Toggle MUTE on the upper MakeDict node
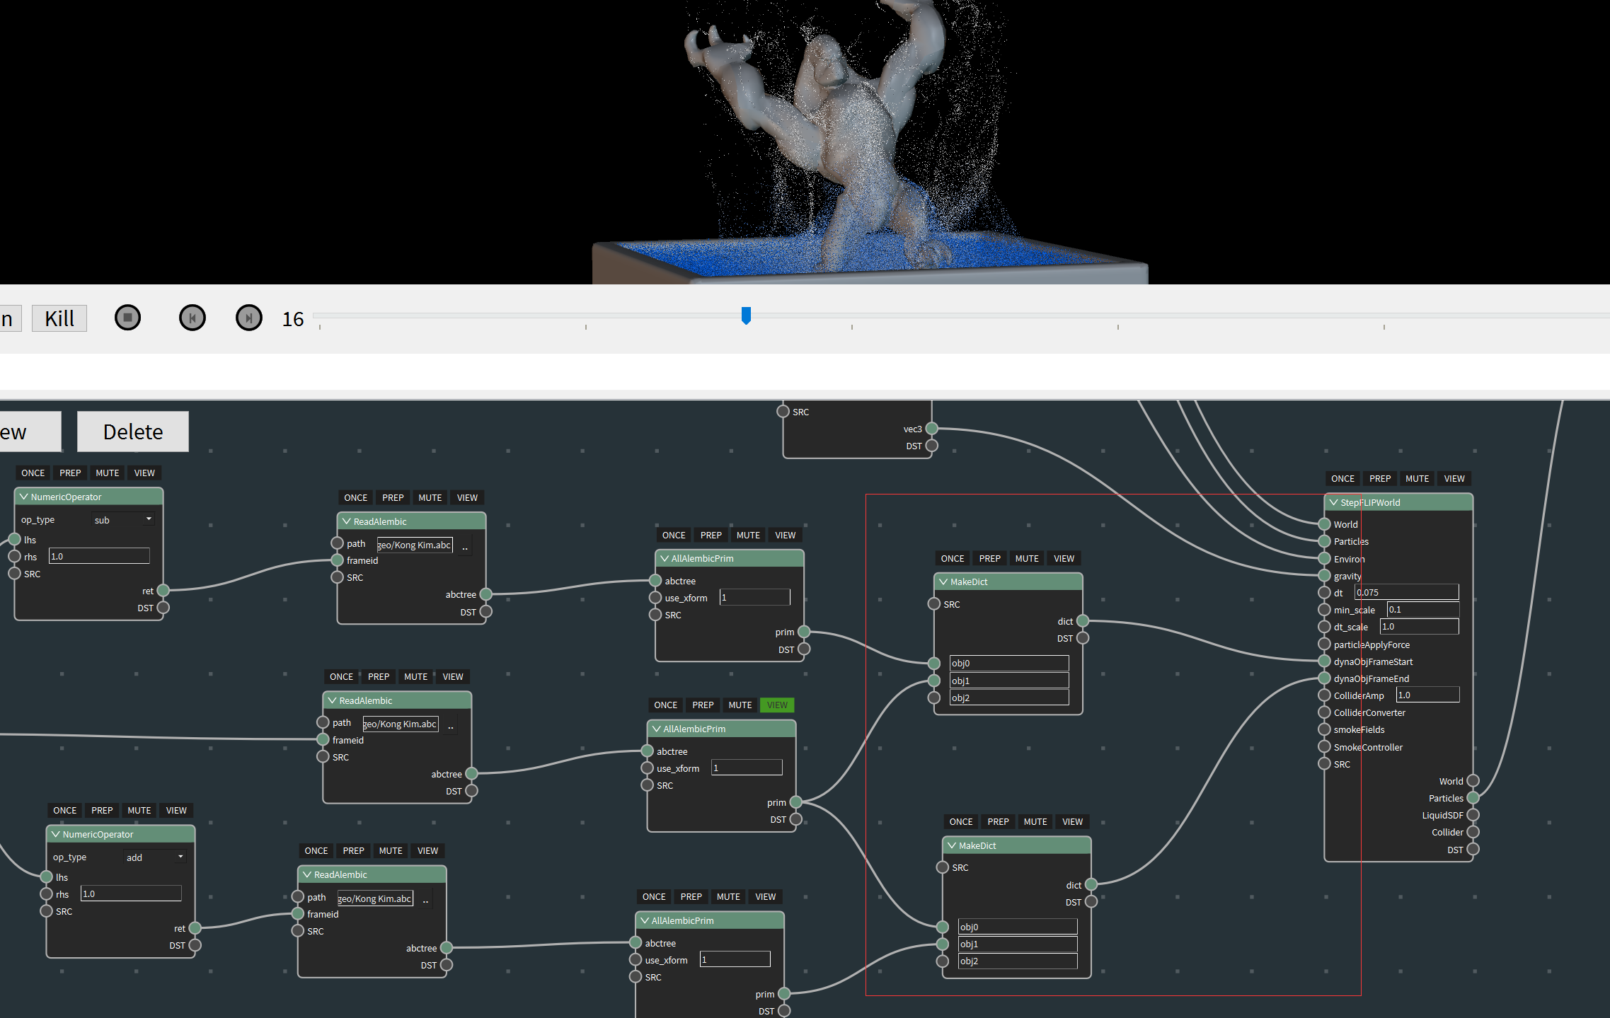The height and width of the screenshot is (1018, 1610). click(1027, 559)
